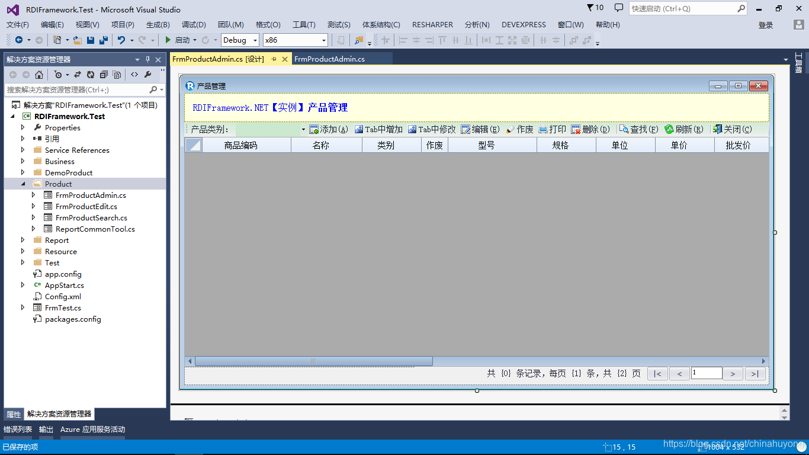Open the RESHARPER menu
This screenshot has width=809, height=455.
coord(433,25)
